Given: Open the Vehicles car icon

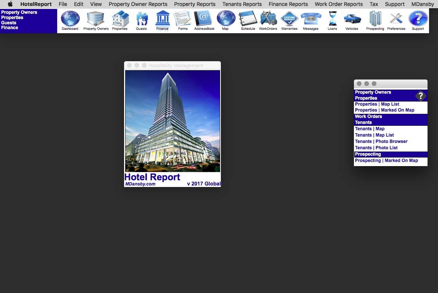Looking at the screenshot, I should point(352,19).
